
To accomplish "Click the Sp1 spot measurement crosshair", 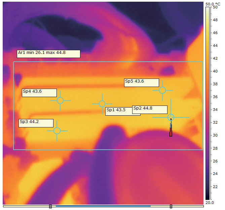I will [x=102, y=104].
